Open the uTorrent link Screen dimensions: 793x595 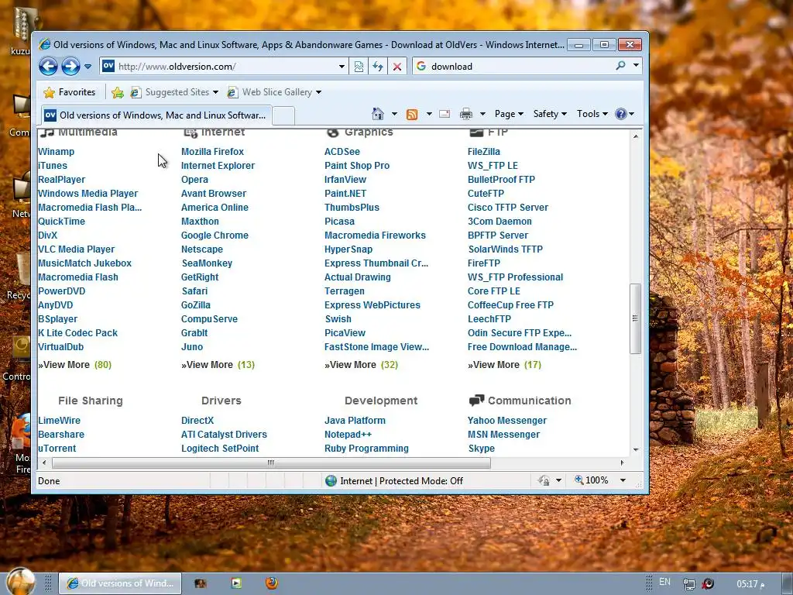click(57, 449)
